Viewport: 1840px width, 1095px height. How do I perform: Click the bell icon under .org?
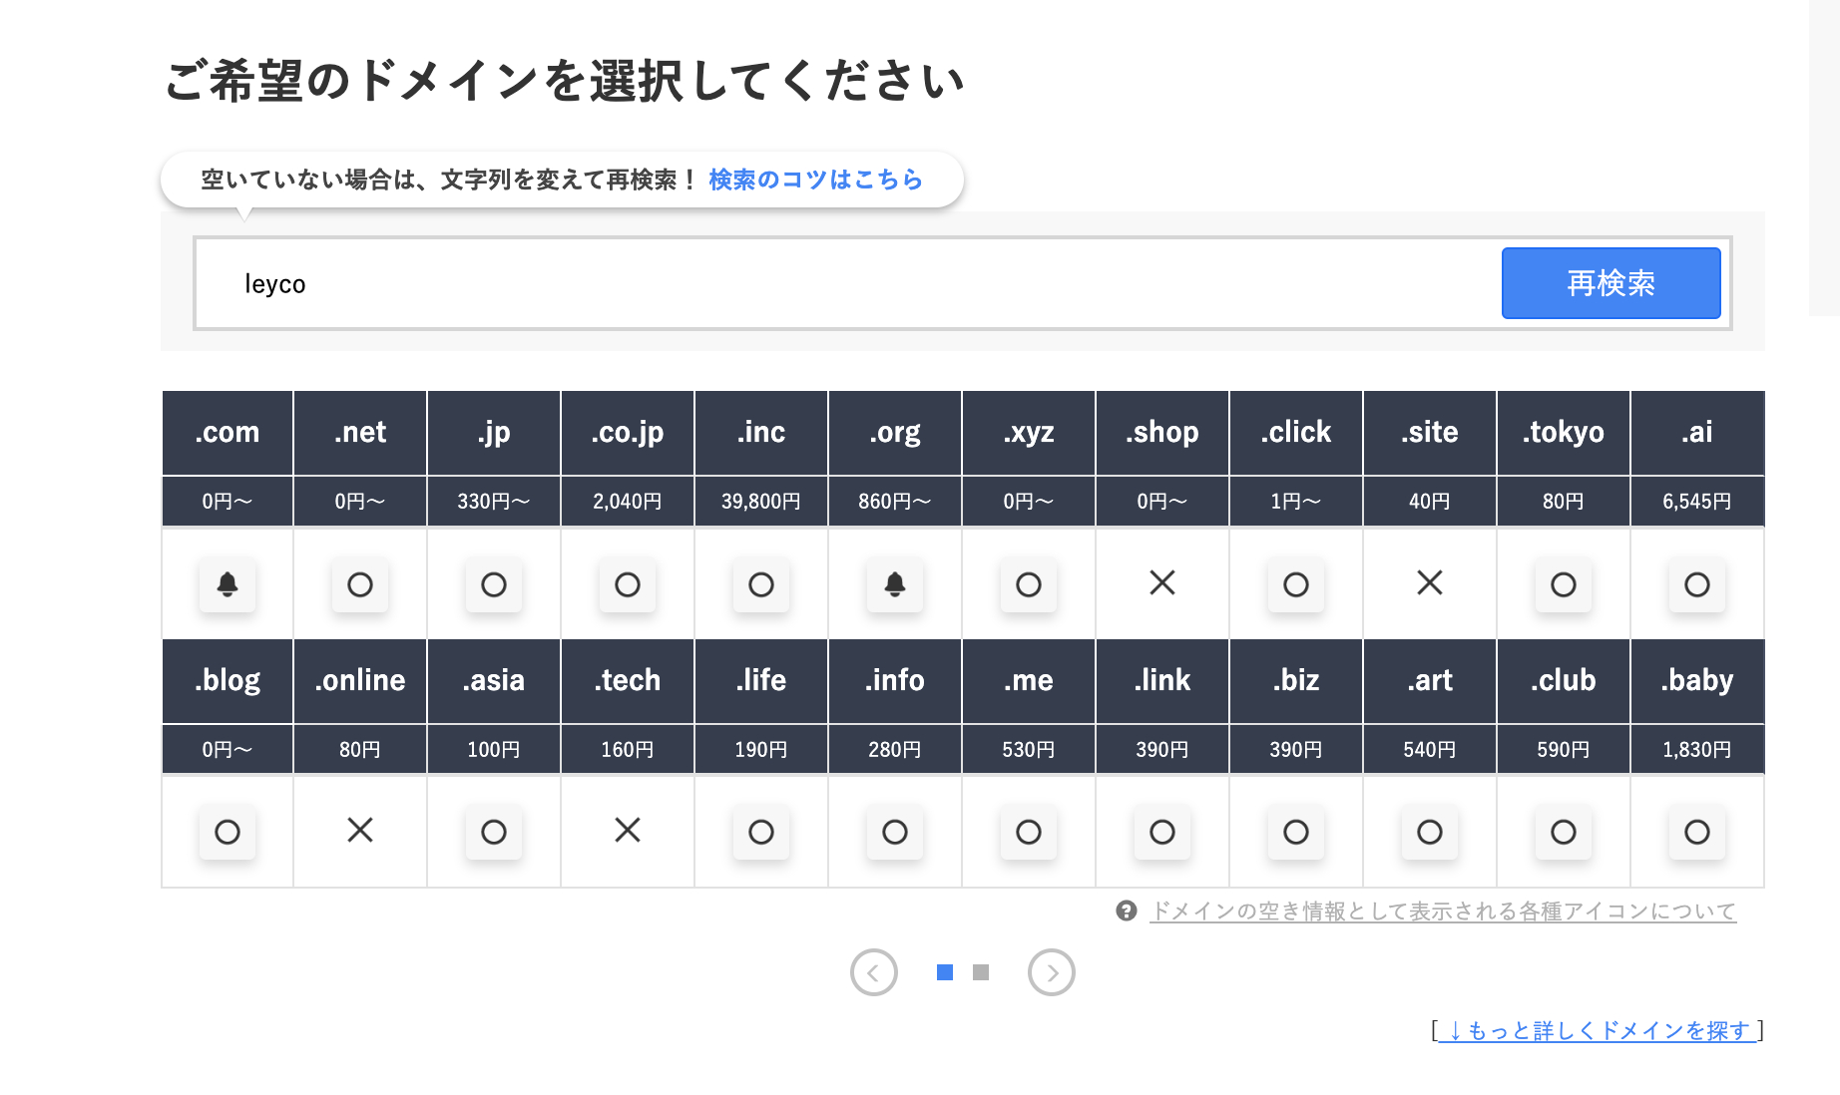pos(895,585)
